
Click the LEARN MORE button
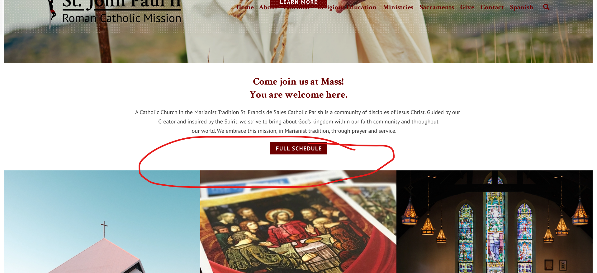298,3
